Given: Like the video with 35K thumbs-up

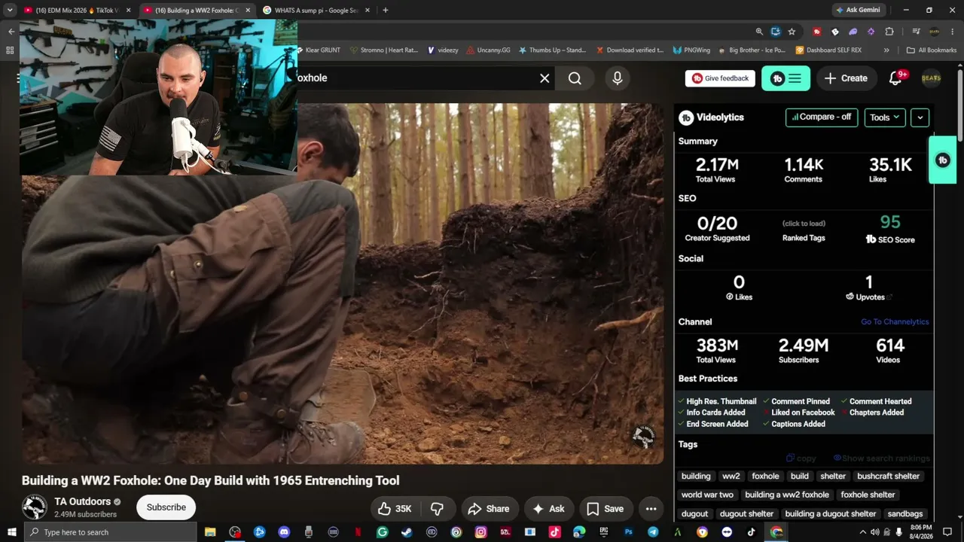Looking at the screenshot, I should coord(395,509).
